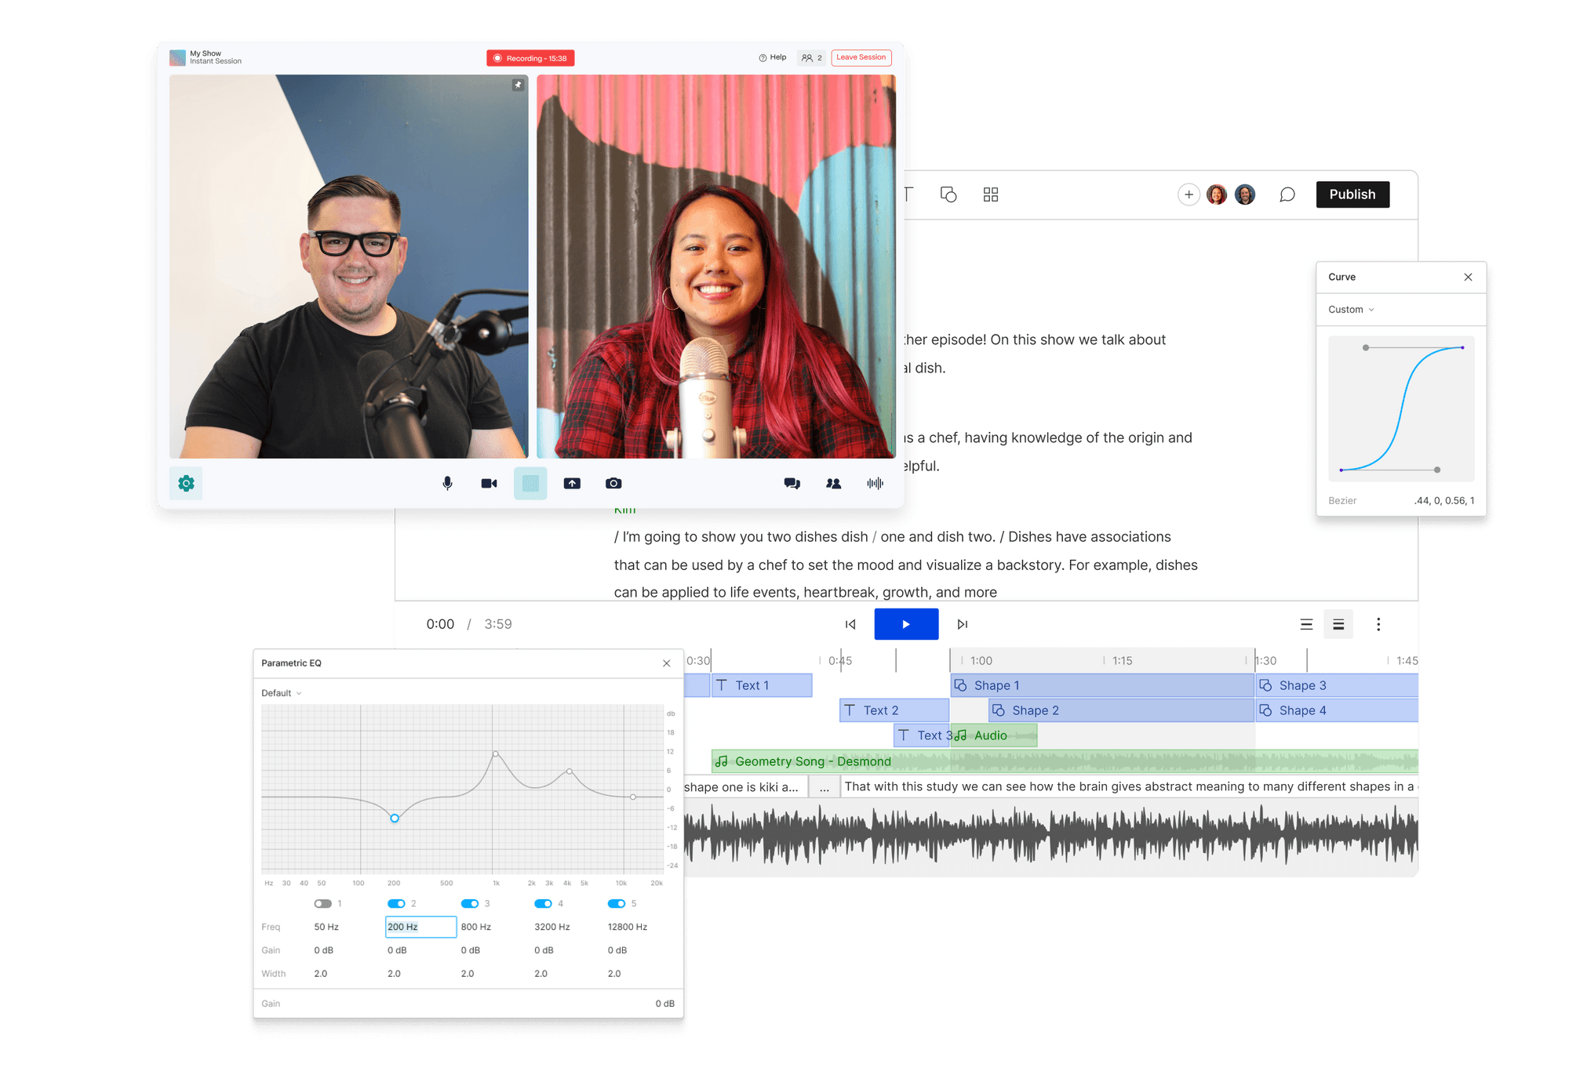Open the Custom curve type dropdown
The width and height of the screenshot is (1569, 1089).
(x=1349, y=309)
